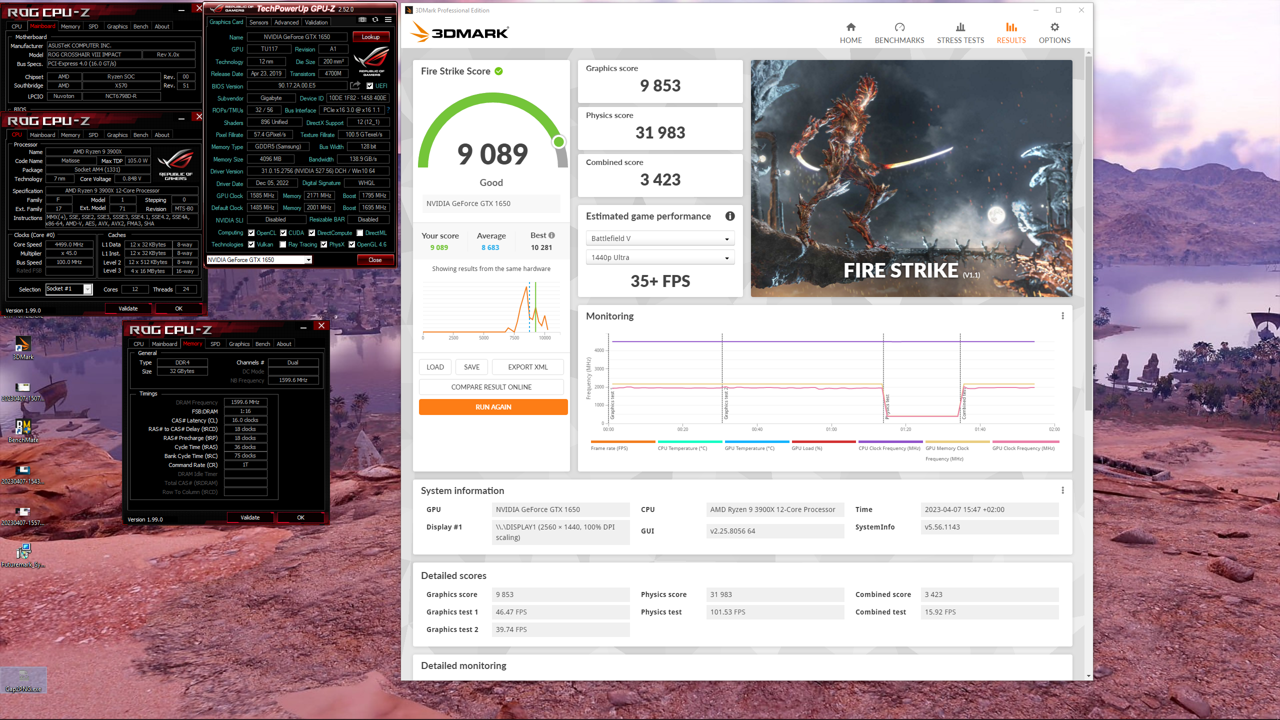Open the 3DMark desktop shortcut

pyautogui.click(x=23, y=347)
